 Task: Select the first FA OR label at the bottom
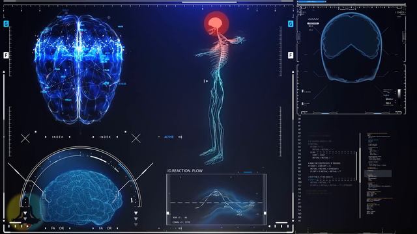click(x=57, y=228)
